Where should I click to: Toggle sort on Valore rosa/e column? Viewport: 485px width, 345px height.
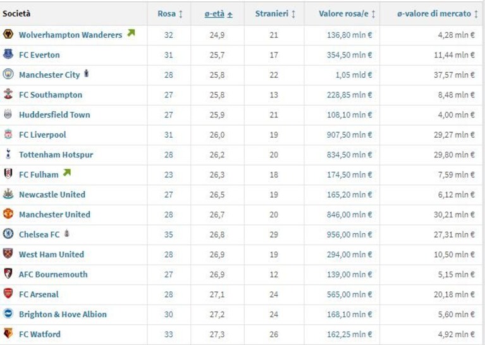pyautogui.click(x=373, y=14)
